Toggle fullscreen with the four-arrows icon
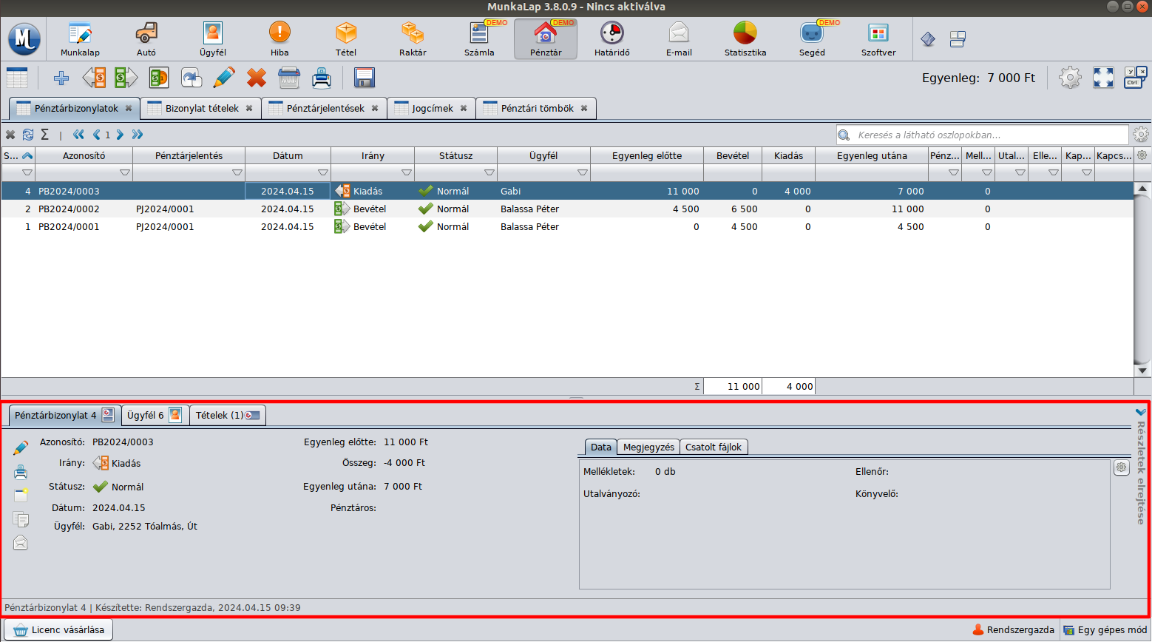1152x642 pixels. tap(1103, 78)
